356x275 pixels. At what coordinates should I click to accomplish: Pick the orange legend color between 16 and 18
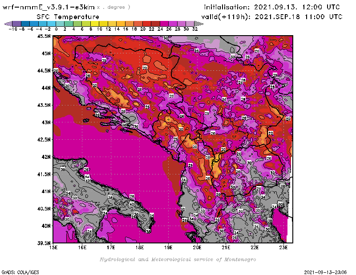coord(129,24)
